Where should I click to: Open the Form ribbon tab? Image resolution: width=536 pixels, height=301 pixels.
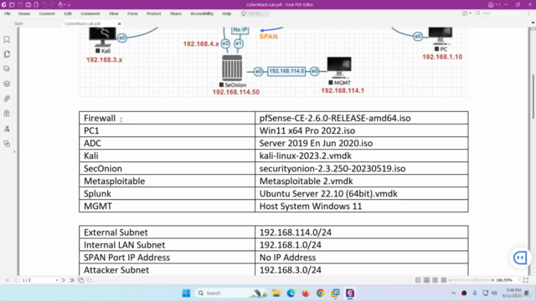click(132, 13)
